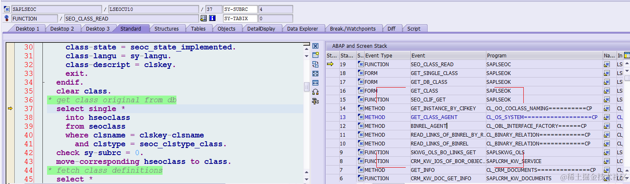Viewport: 630px width, 184px height.
Task: Click the navigate-to-source icon after SEO_CLASS_READ
Action: (x=204, y=18)
